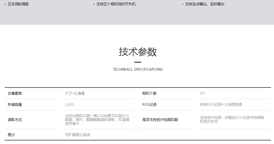Click the TECHNIACL SPECIFICATIONS subtitle
This screenshot has width=274, height=144.
coord(138,69)
